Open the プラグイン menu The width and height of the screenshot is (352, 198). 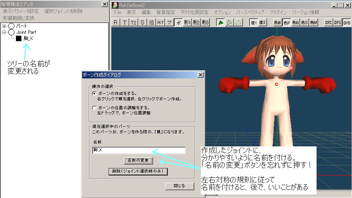click(x=278, y=12)
